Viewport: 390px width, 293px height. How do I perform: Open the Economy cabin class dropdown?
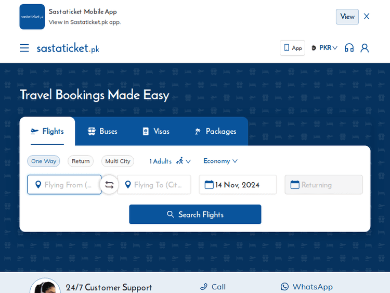[x=220, y=161]
